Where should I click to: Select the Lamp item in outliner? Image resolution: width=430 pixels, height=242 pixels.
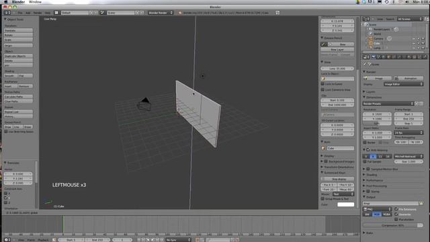[377, 48]
